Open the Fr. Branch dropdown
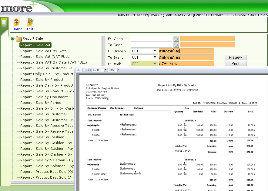Image resolution: width=268 pixels, height=191 pixels. [x=155, y=51]
